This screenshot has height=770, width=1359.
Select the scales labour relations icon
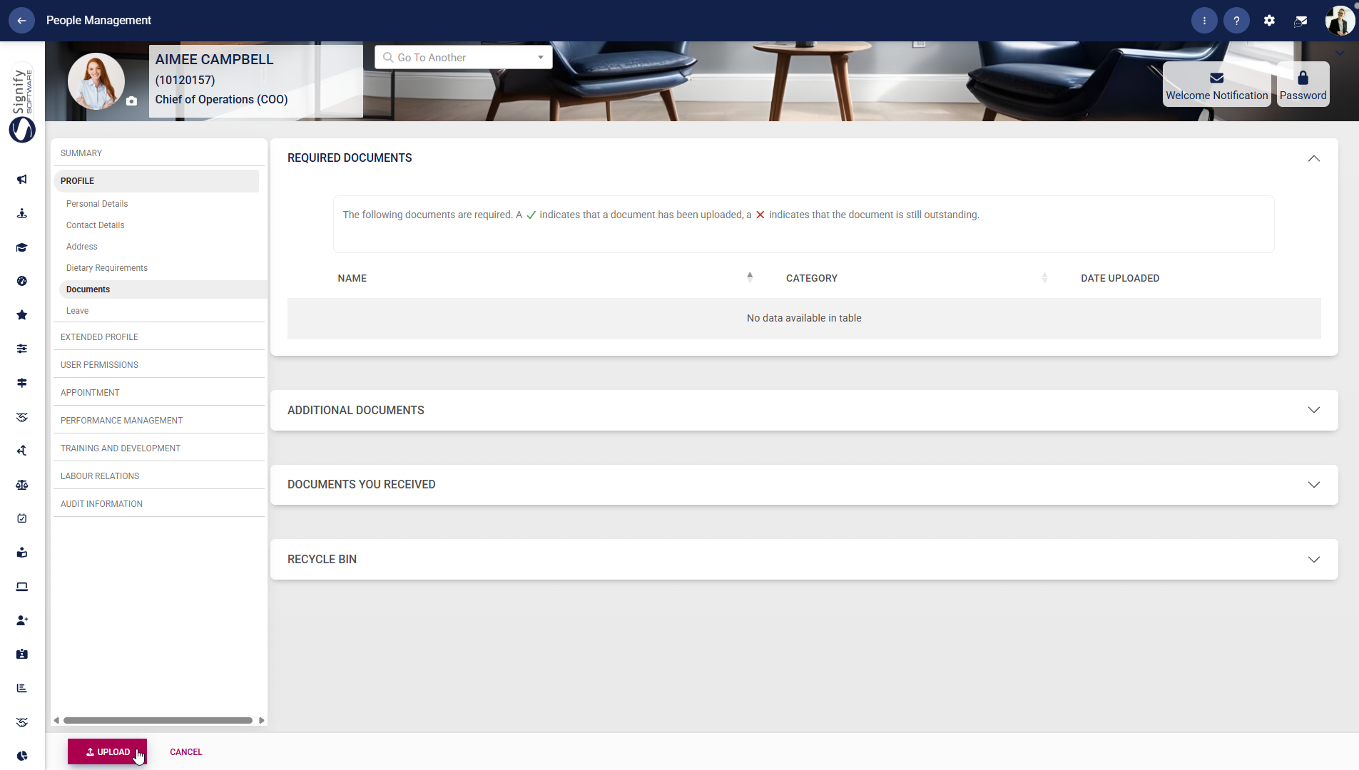click(21, 485)
